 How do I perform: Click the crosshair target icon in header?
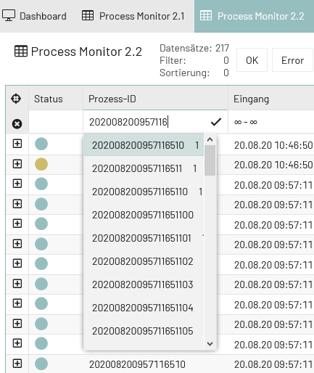pos(16,99)
